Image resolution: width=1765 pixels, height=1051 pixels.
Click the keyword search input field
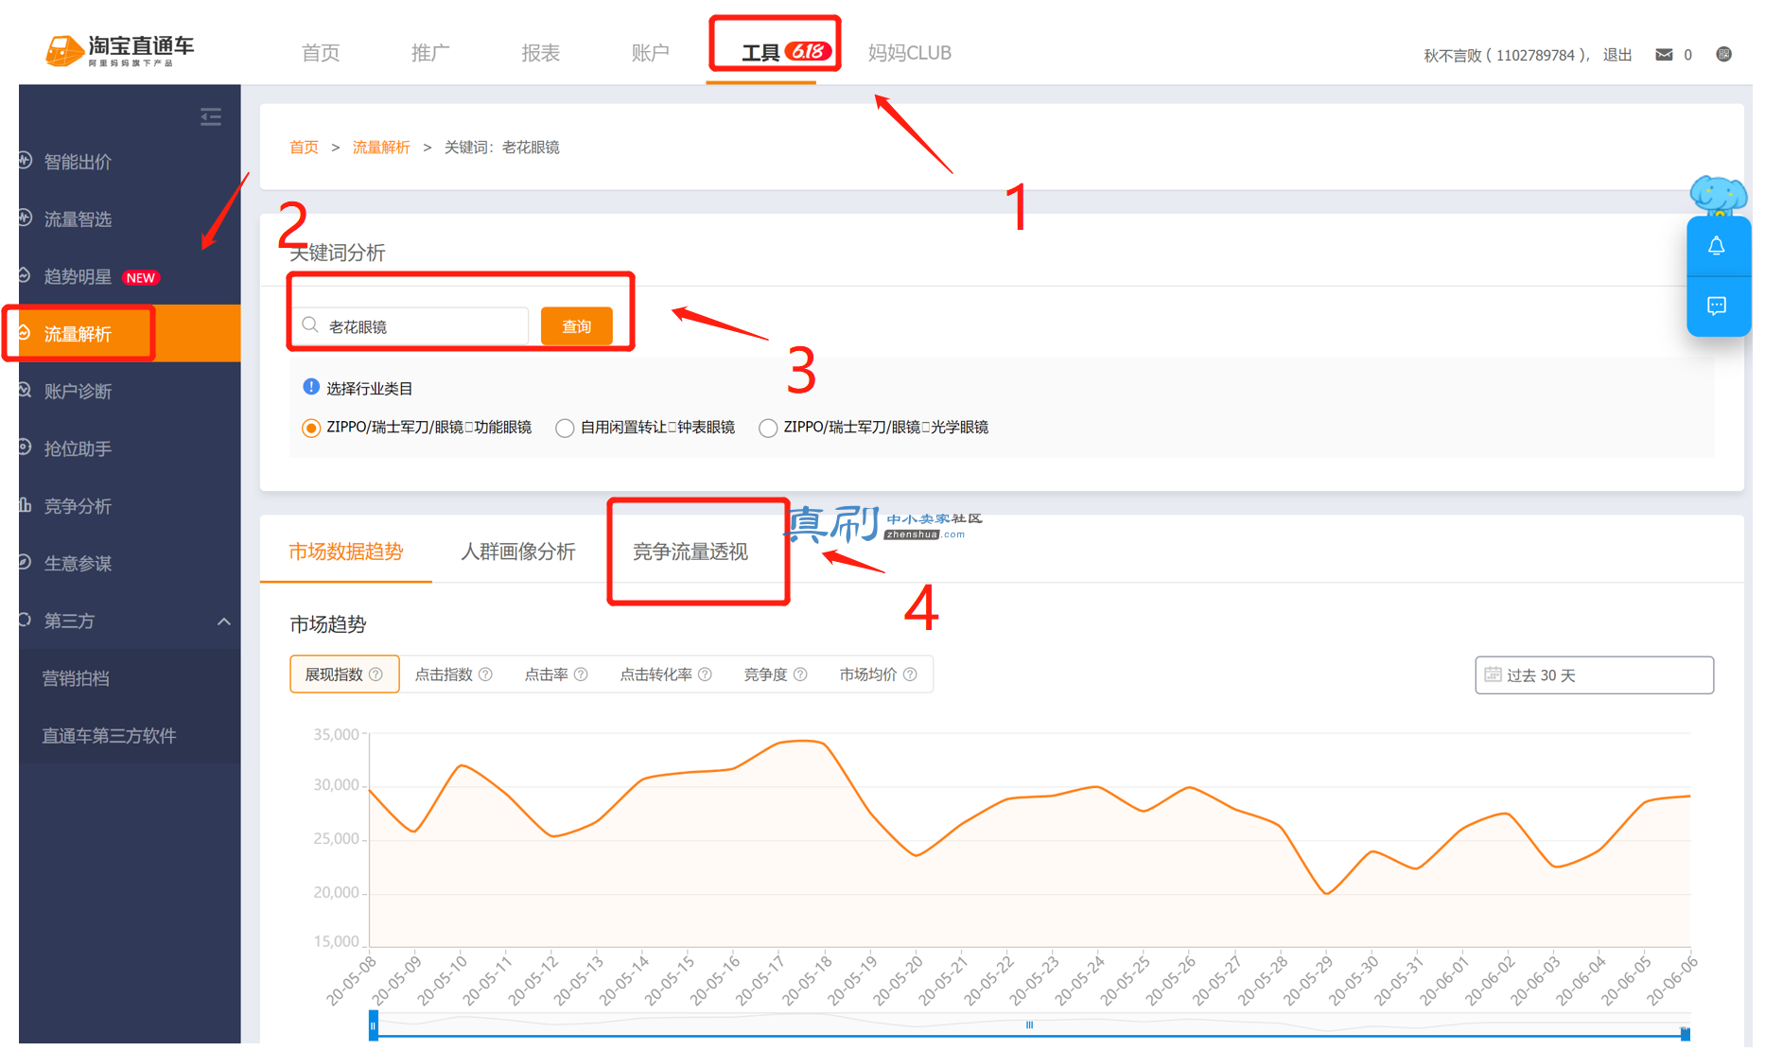tap(411, 326)
